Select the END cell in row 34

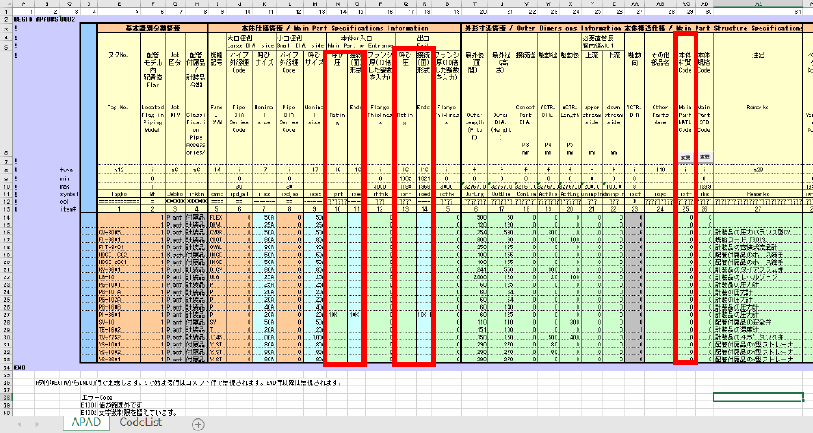tap(19, 367)
